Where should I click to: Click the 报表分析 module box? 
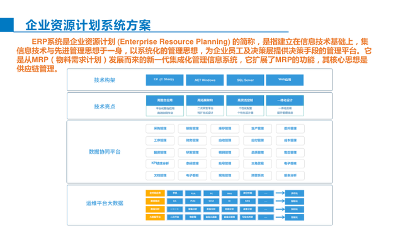290,176
